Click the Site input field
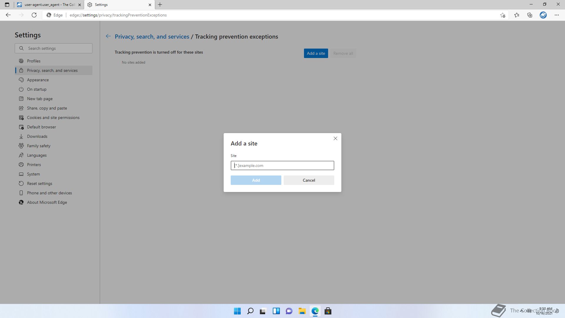The image size is (565, 318). pos(282,165)
